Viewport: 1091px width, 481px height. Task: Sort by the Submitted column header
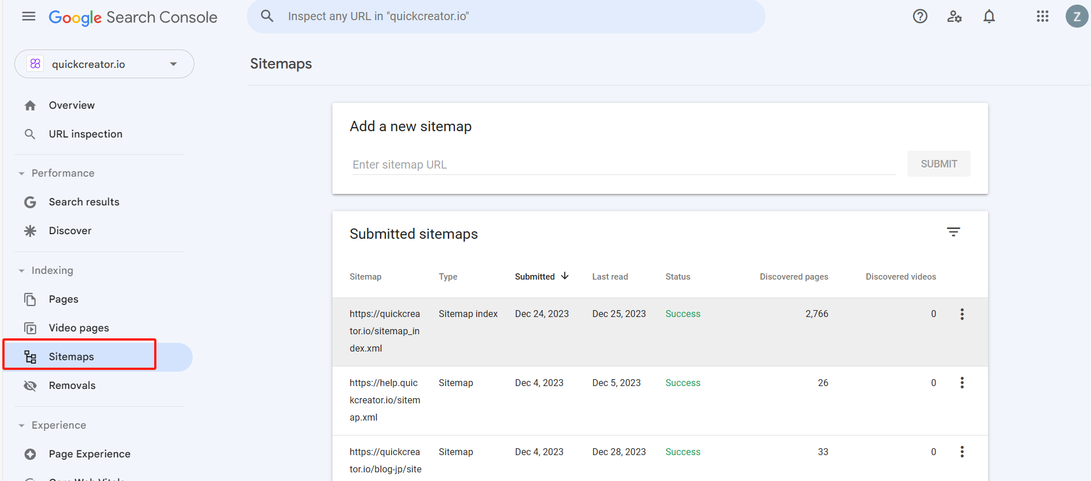tap(535, 277)
